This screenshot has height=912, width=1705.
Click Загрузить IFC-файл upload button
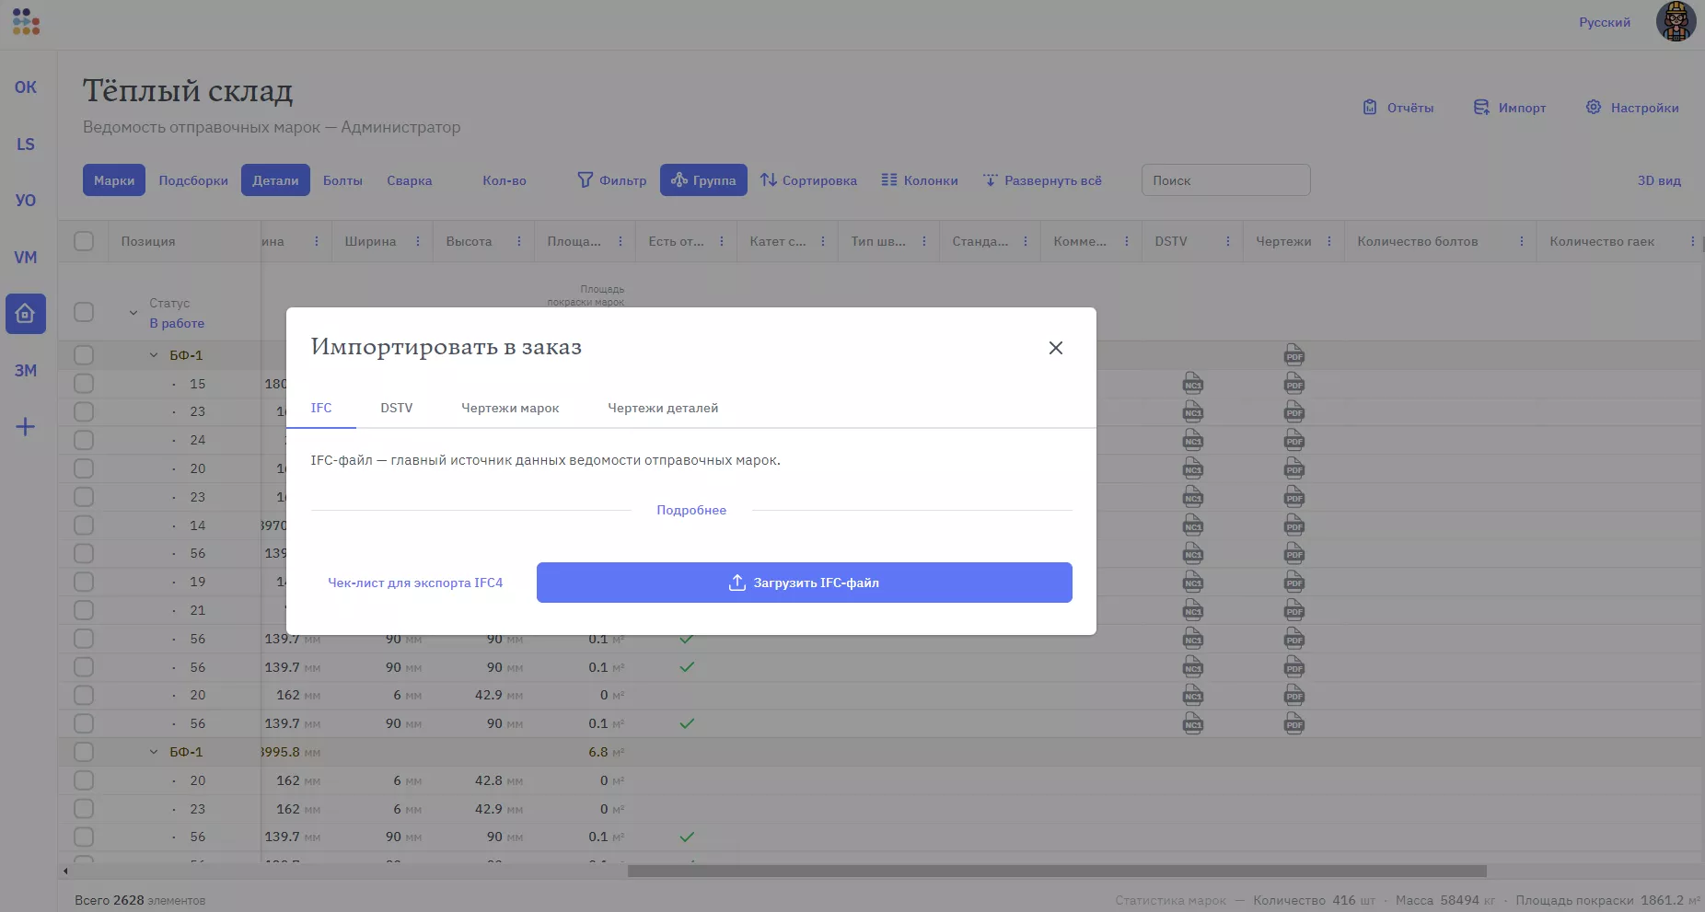tap(804, 583)
